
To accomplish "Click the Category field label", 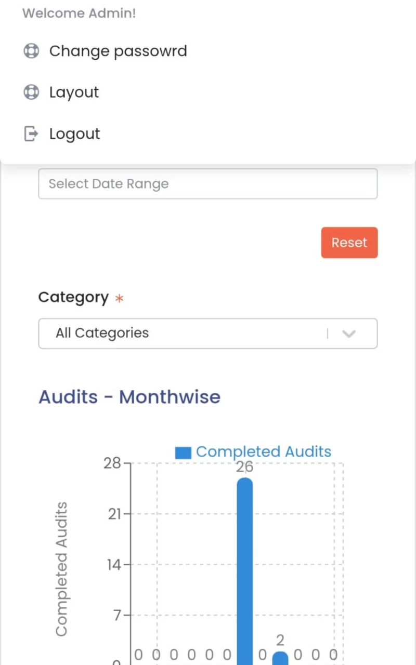I will [73, 297].
